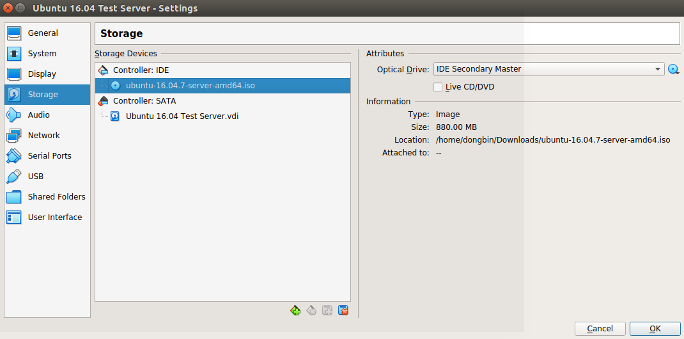Click the SATA controller icon
This screenshot has width=684, height=339.
103,101
